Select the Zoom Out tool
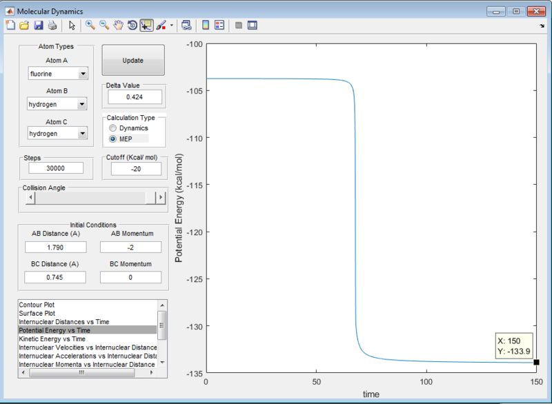 coord(103,25)
